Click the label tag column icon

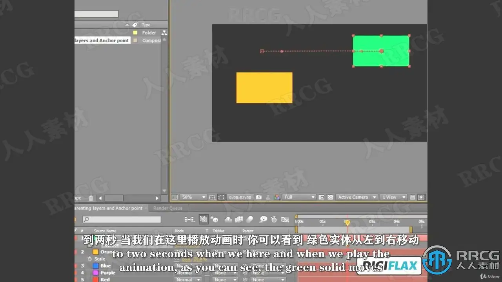pyautogui.click(x=135, y=25)
